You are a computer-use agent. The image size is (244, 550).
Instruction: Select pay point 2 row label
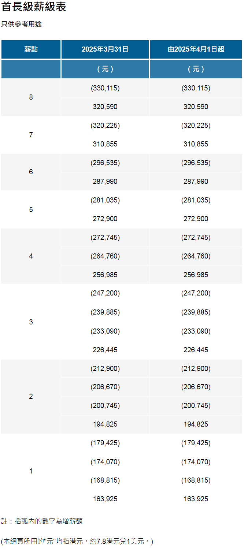(x=31, y=397)
